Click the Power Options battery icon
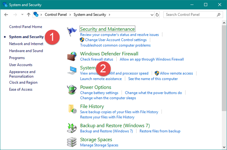This screenshot has height=150, width=227. click(72, 90)
